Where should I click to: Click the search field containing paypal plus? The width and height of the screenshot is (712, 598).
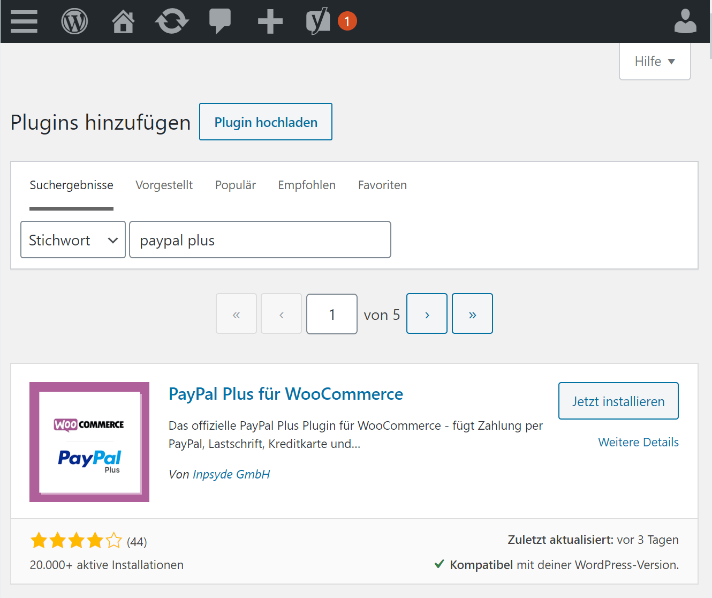pyautogui.click(x=260, y=240)
